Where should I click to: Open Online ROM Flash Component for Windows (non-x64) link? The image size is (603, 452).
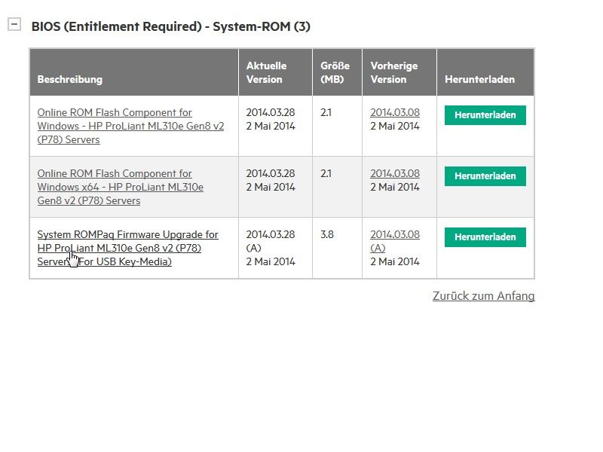click(130, 126)
